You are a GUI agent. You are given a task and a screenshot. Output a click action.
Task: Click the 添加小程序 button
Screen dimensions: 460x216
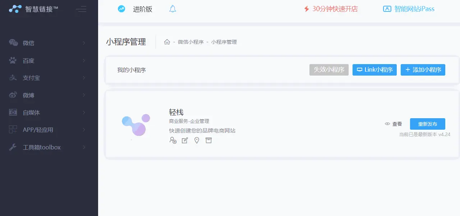(x=423, y=70)
